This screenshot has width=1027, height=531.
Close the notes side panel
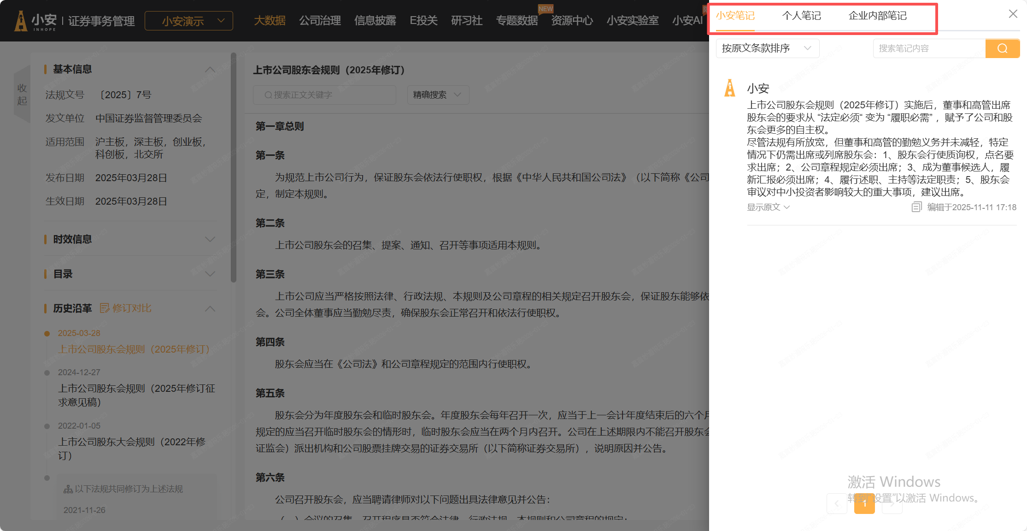1013,14
